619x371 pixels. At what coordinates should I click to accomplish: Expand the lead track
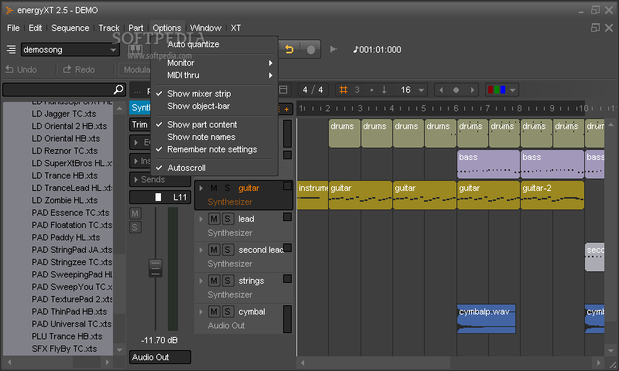tap(201, 219)
